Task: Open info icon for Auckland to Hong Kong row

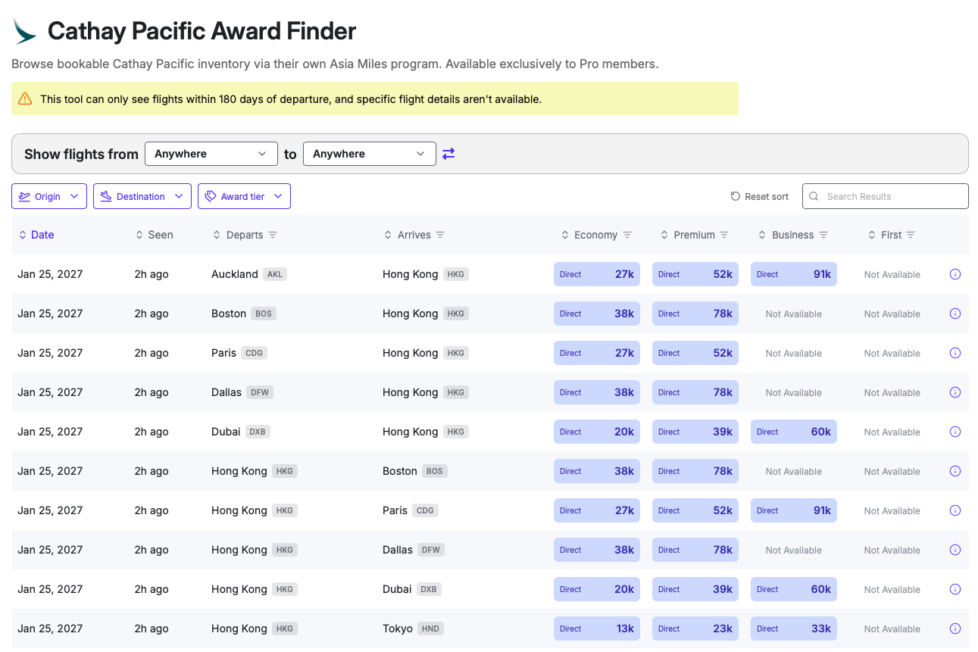Action: 955,274
